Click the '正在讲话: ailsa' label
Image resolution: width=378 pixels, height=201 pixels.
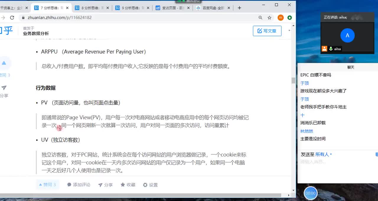click(335, 17)
